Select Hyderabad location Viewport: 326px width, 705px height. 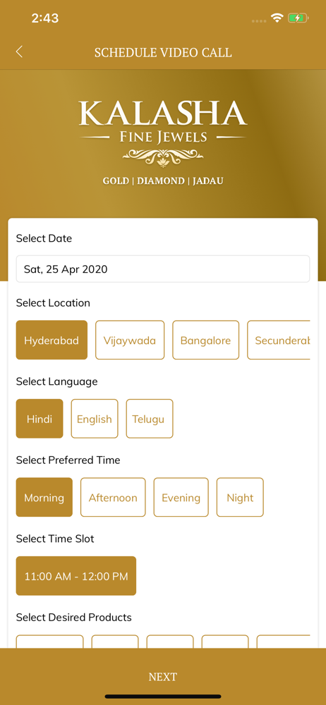52,340
